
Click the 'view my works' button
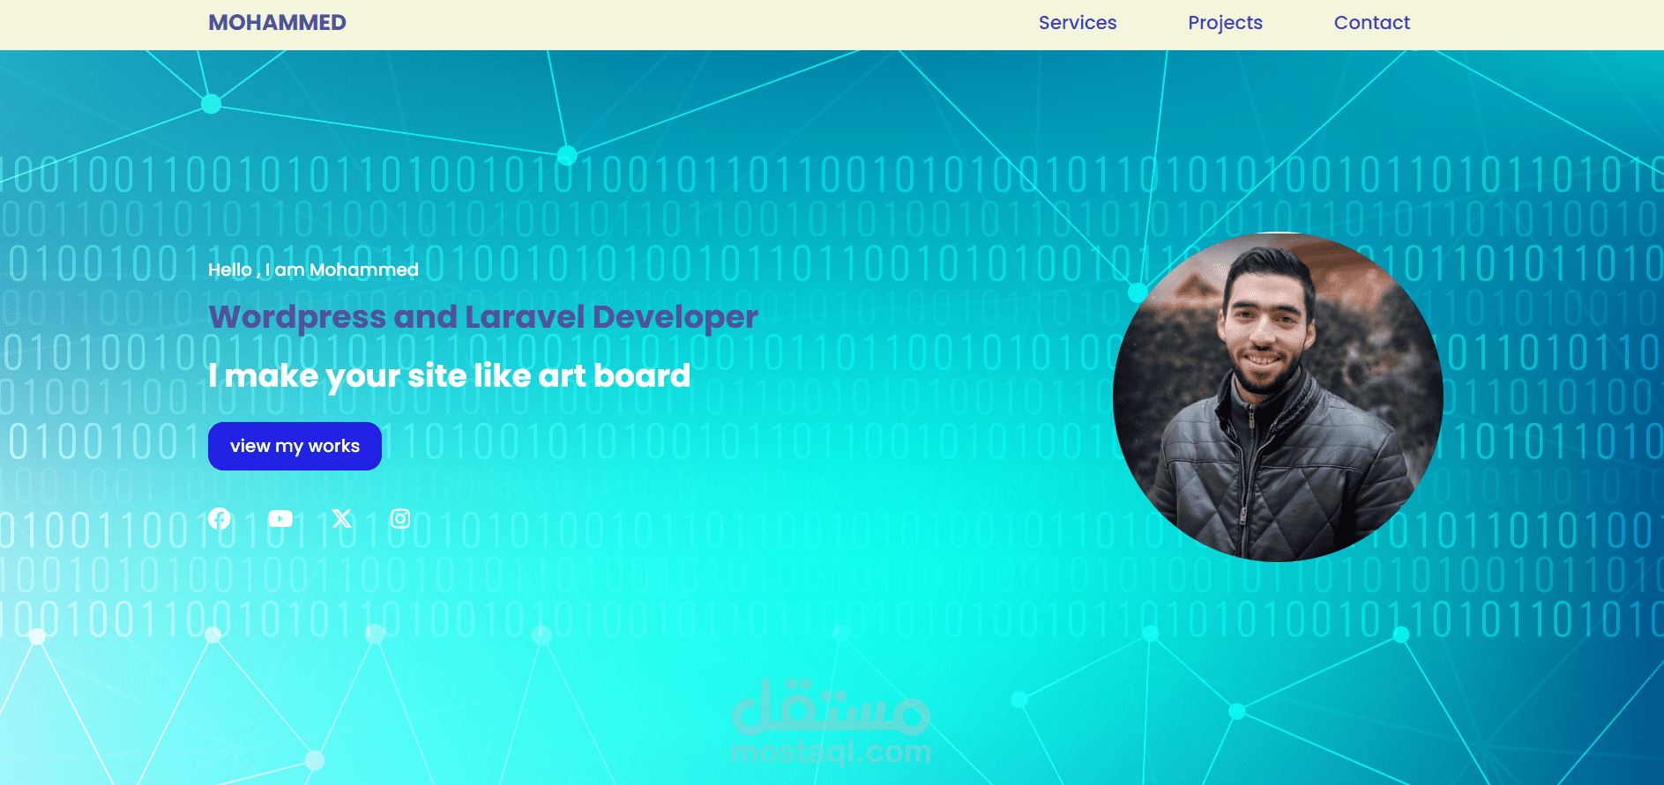[295, 446]
